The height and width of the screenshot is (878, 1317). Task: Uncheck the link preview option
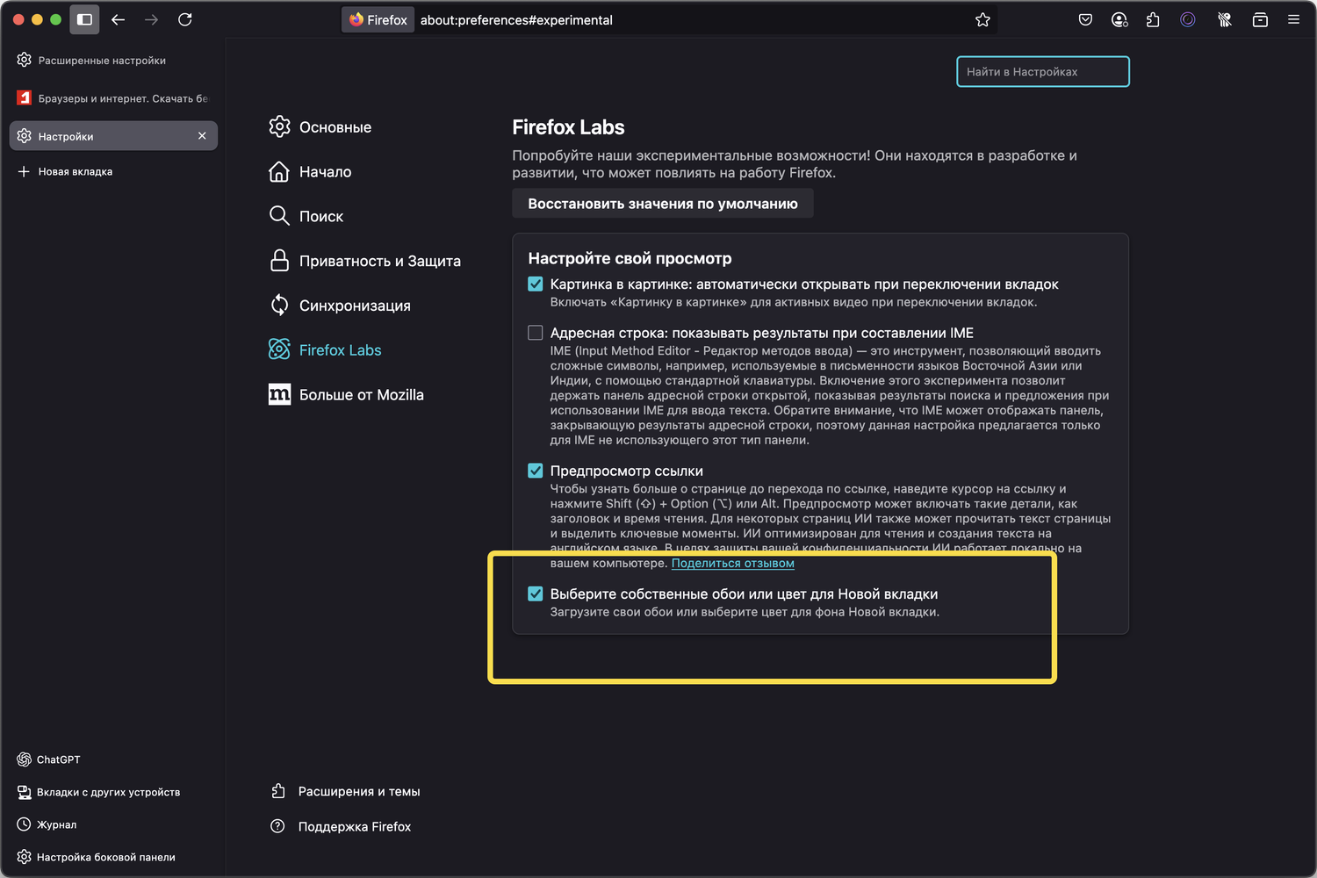536,471
